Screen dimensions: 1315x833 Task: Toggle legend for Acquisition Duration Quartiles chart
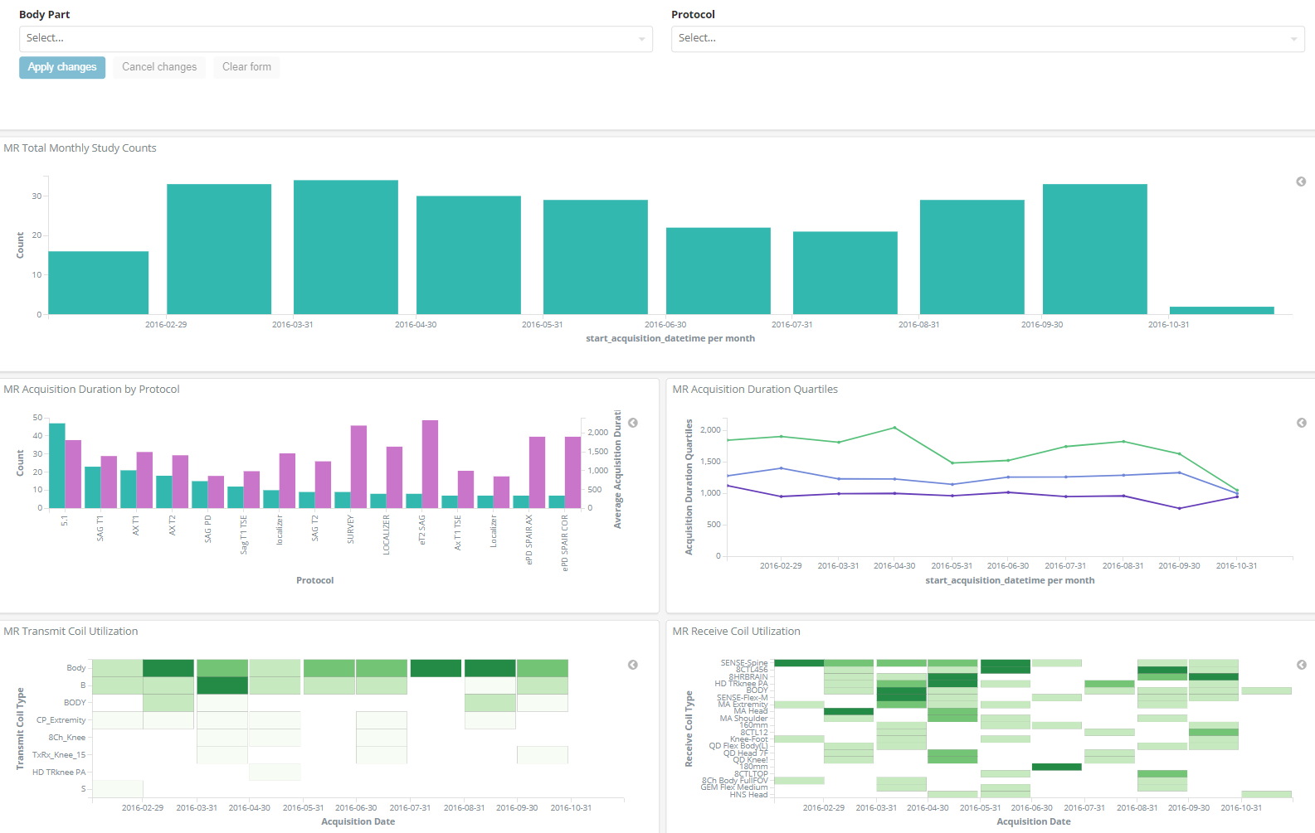(1301, 423)
